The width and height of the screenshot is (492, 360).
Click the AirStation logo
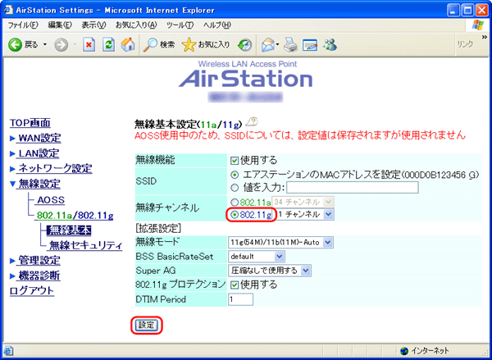[x=246, y=79]
